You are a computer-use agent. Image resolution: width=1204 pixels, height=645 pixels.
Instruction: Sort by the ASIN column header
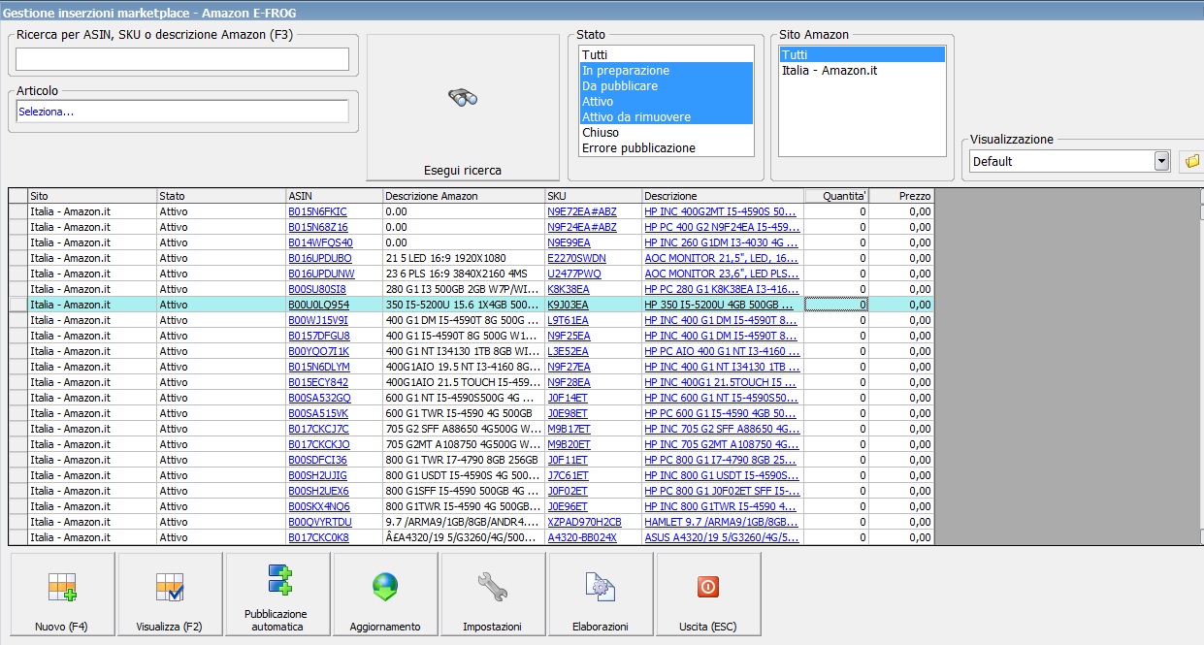[x=335, y=196]
